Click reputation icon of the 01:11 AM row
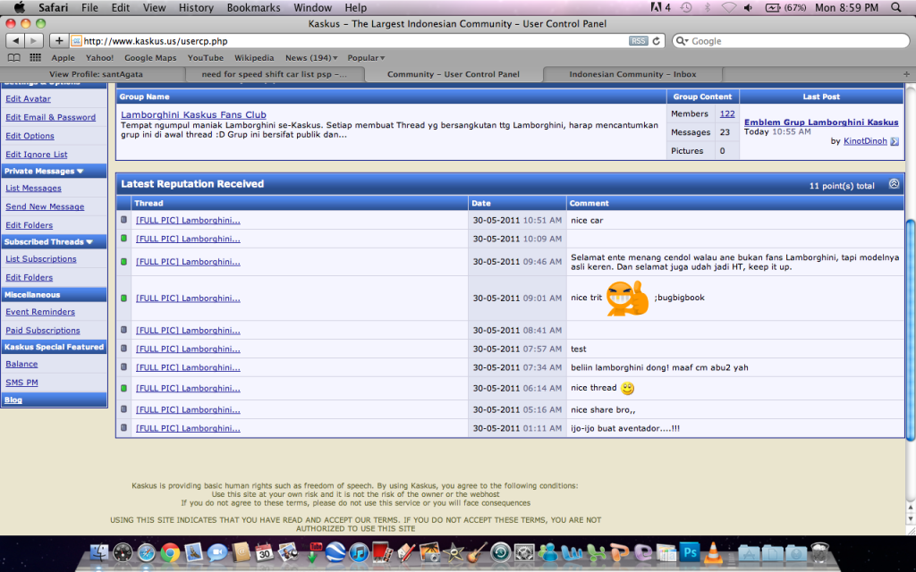 [123, 428]
